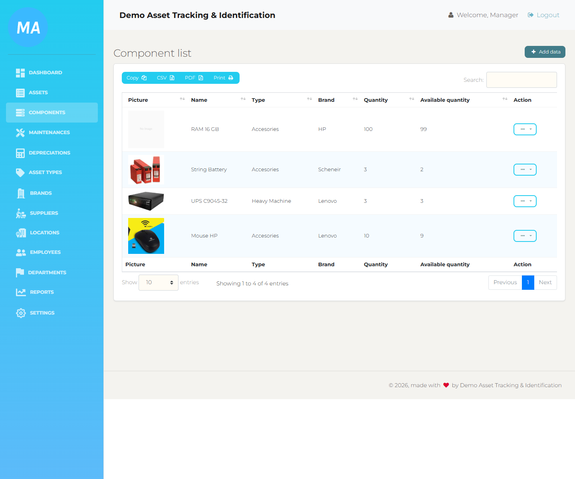Click the Employees people icon
575x479 pixels.
(21, 252)
